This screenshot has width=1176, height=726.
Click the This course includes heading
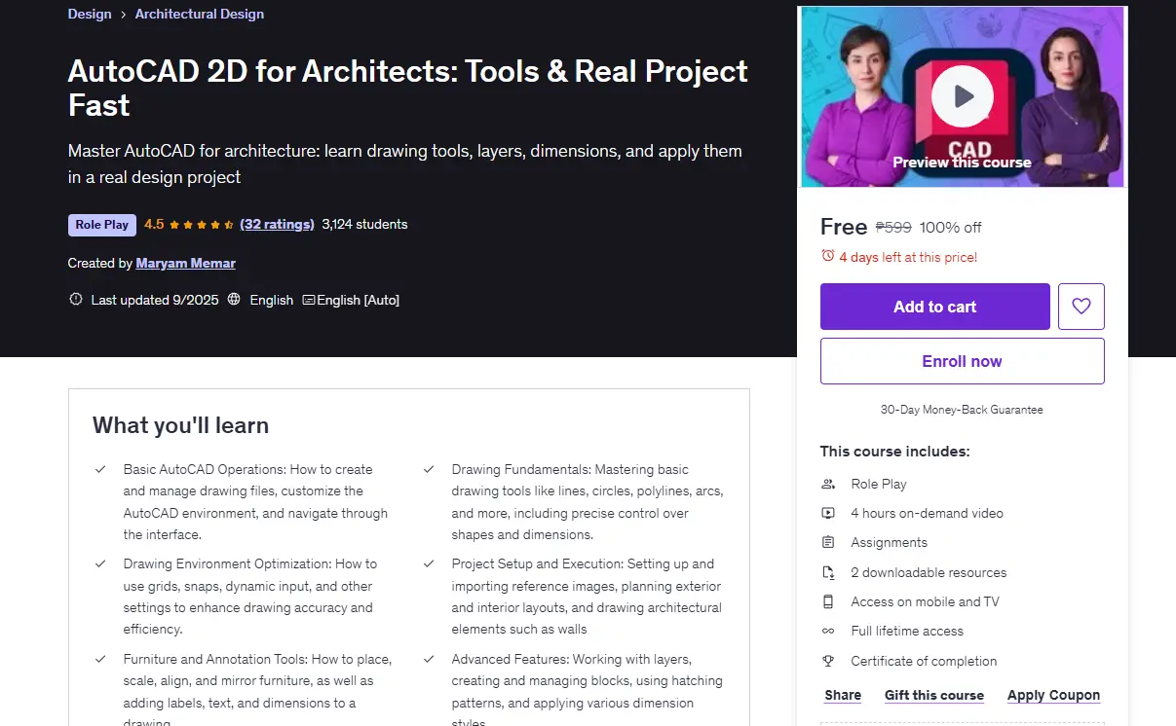(894, 452)
